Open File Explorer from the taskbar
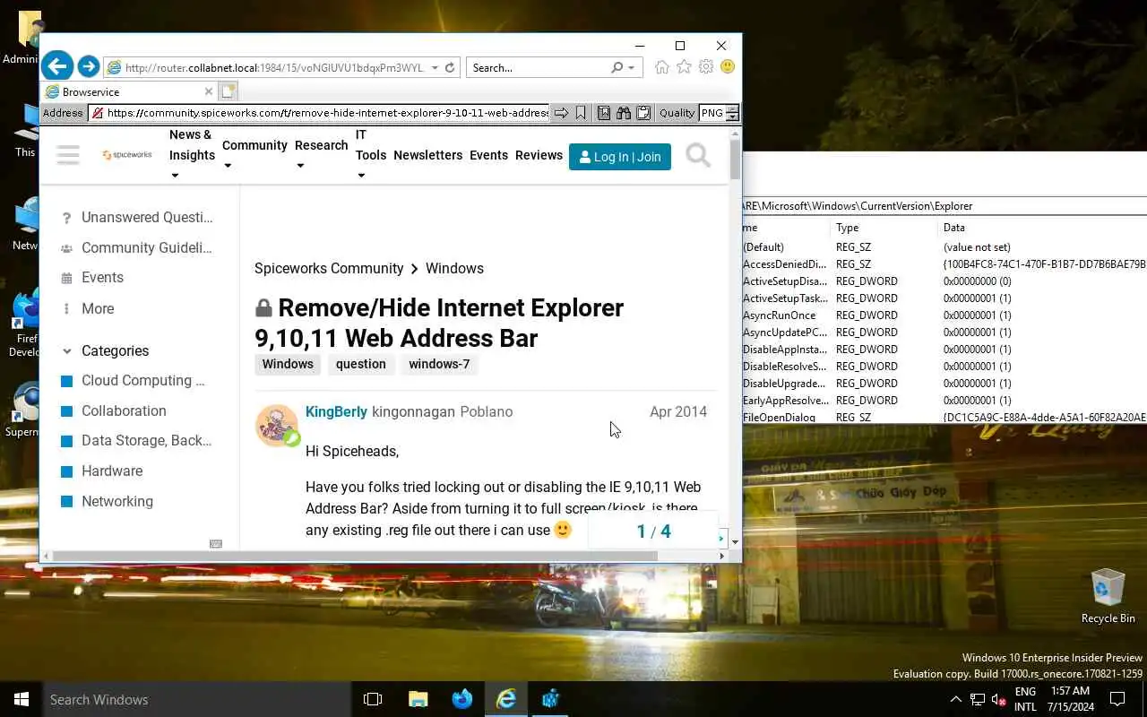Screen dimensions: 1147x717 point(418,699)
